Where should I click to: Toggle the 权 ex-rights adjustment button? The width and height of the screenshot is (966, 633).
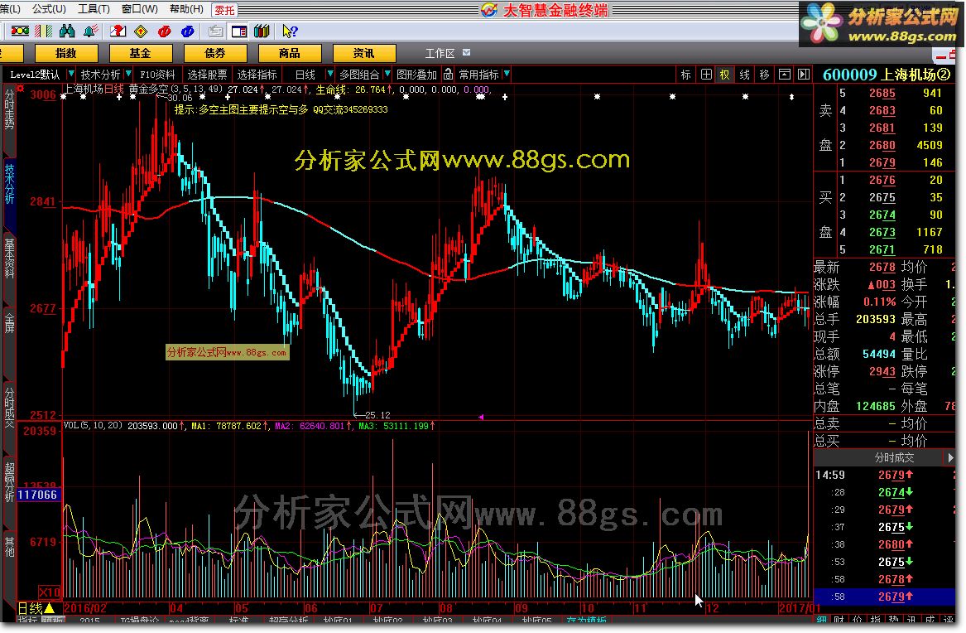725,75
